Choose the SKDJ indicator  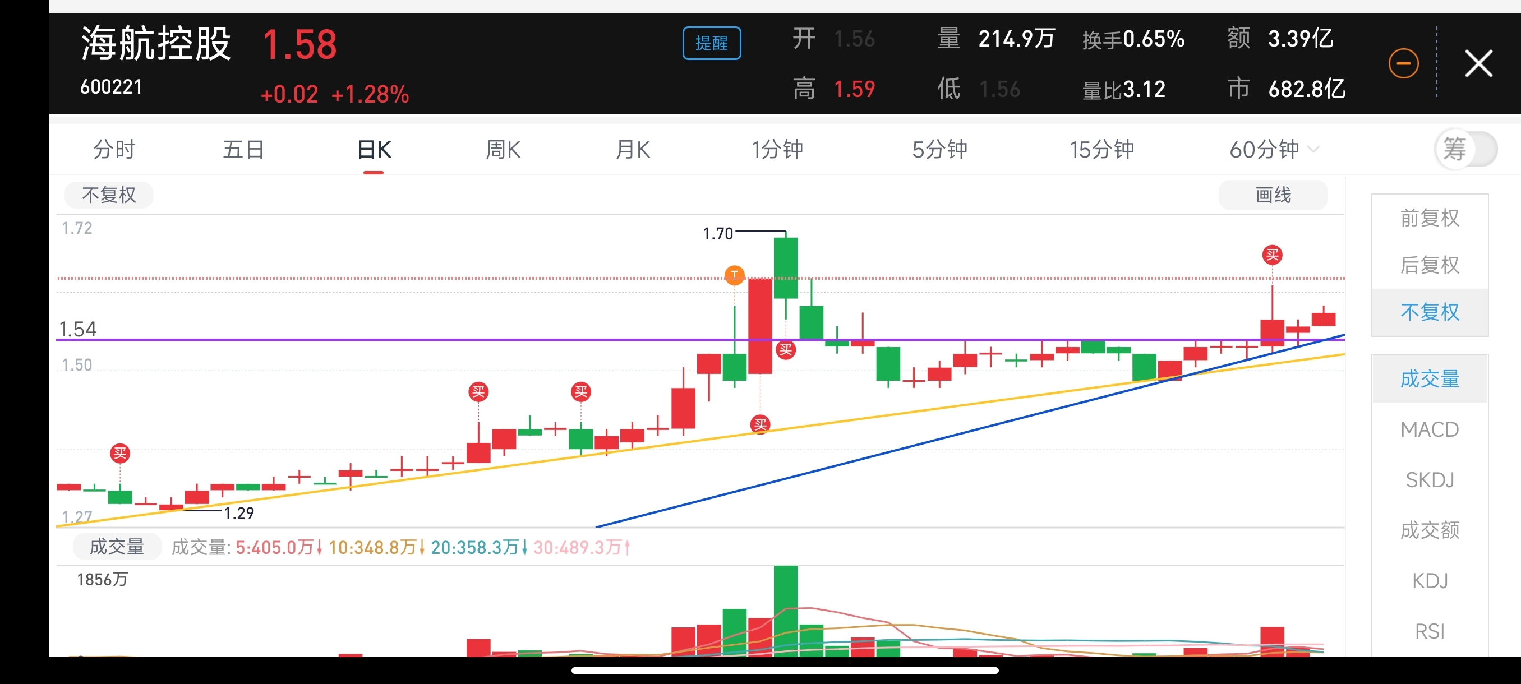click(1430, 480)
